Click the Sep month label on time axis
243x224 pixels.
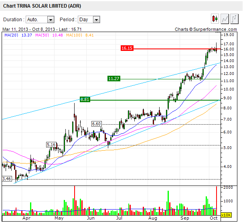point(185,218)
